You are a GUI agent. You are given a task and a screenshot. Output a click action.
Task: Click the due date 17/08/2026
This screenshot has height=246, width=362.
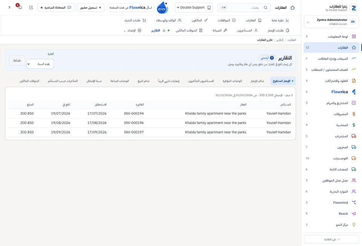point(97,123)
